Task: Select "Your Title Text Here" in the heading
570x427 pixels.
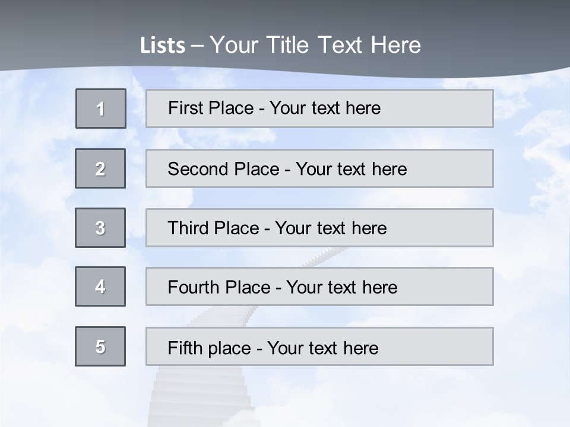Action: (315, 45)
